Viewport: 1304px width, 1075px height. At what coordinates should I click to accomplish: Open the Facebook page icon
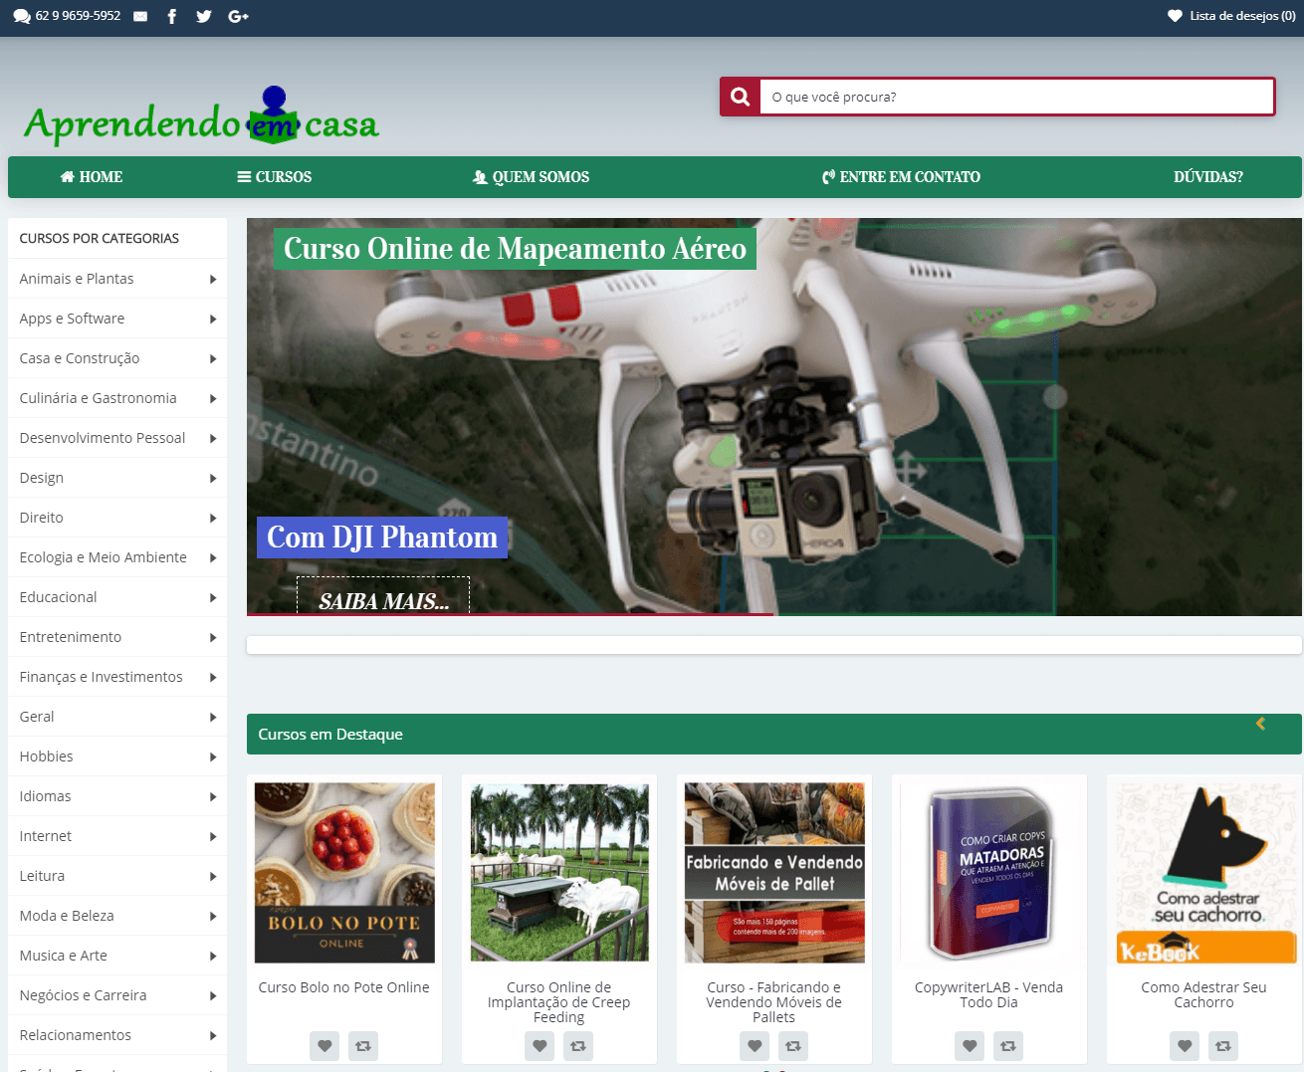[x=171, y=16]
